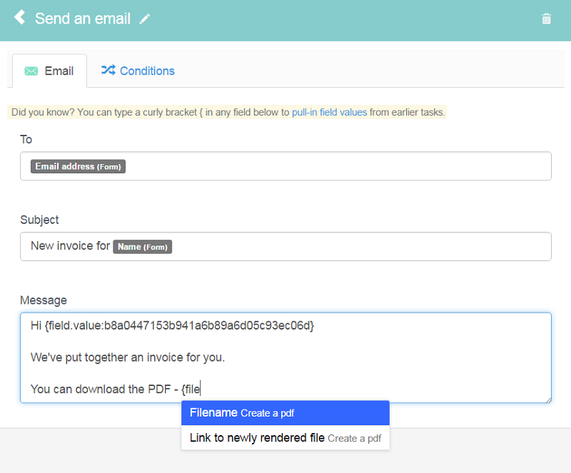Choose Link to newly rendered file option
Image resolution: width=571 pixels, height=473 pixels.
[x=285, y=437]
